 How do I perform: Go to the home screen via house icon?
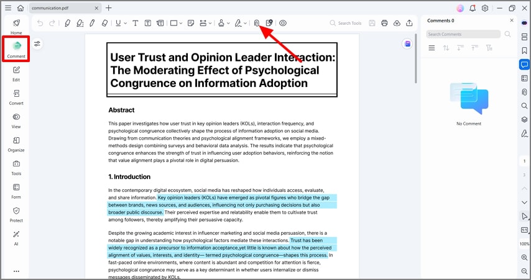point(21,8)
